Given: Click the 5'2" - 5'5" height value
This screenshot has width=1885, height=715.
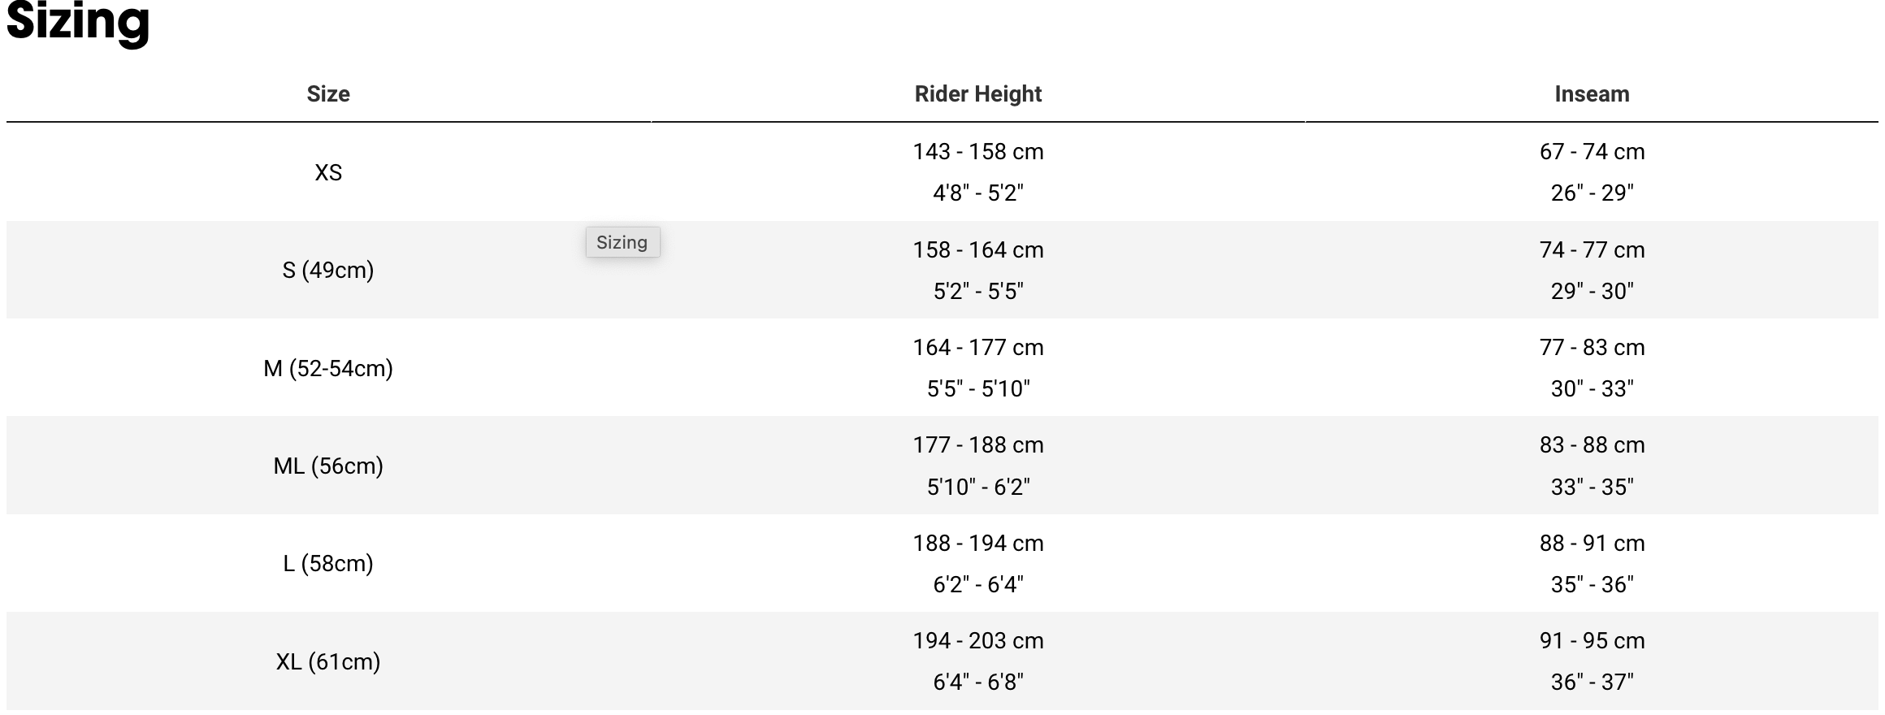Looking at the screenshot, I should (x=978, y=291).
